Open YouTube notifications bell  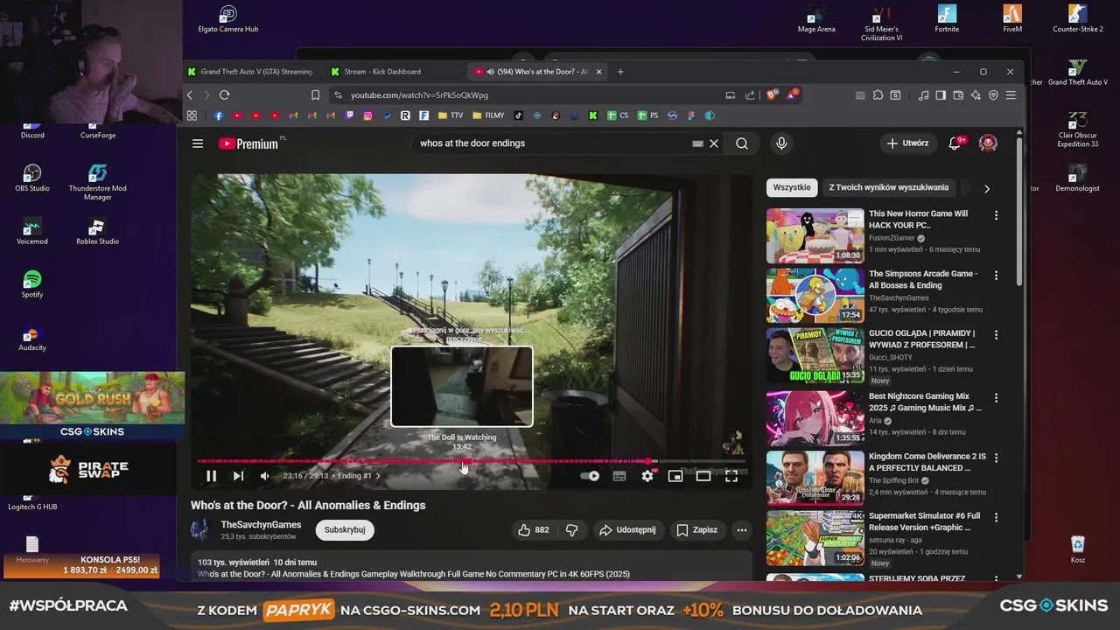point(955,143)
